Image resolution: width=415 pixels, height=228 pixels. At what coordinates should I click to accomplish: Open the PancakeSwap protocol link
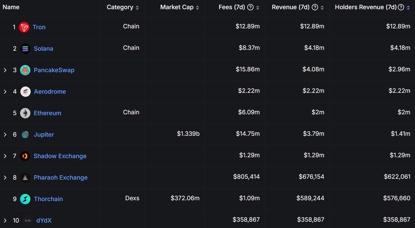[54, 70]
